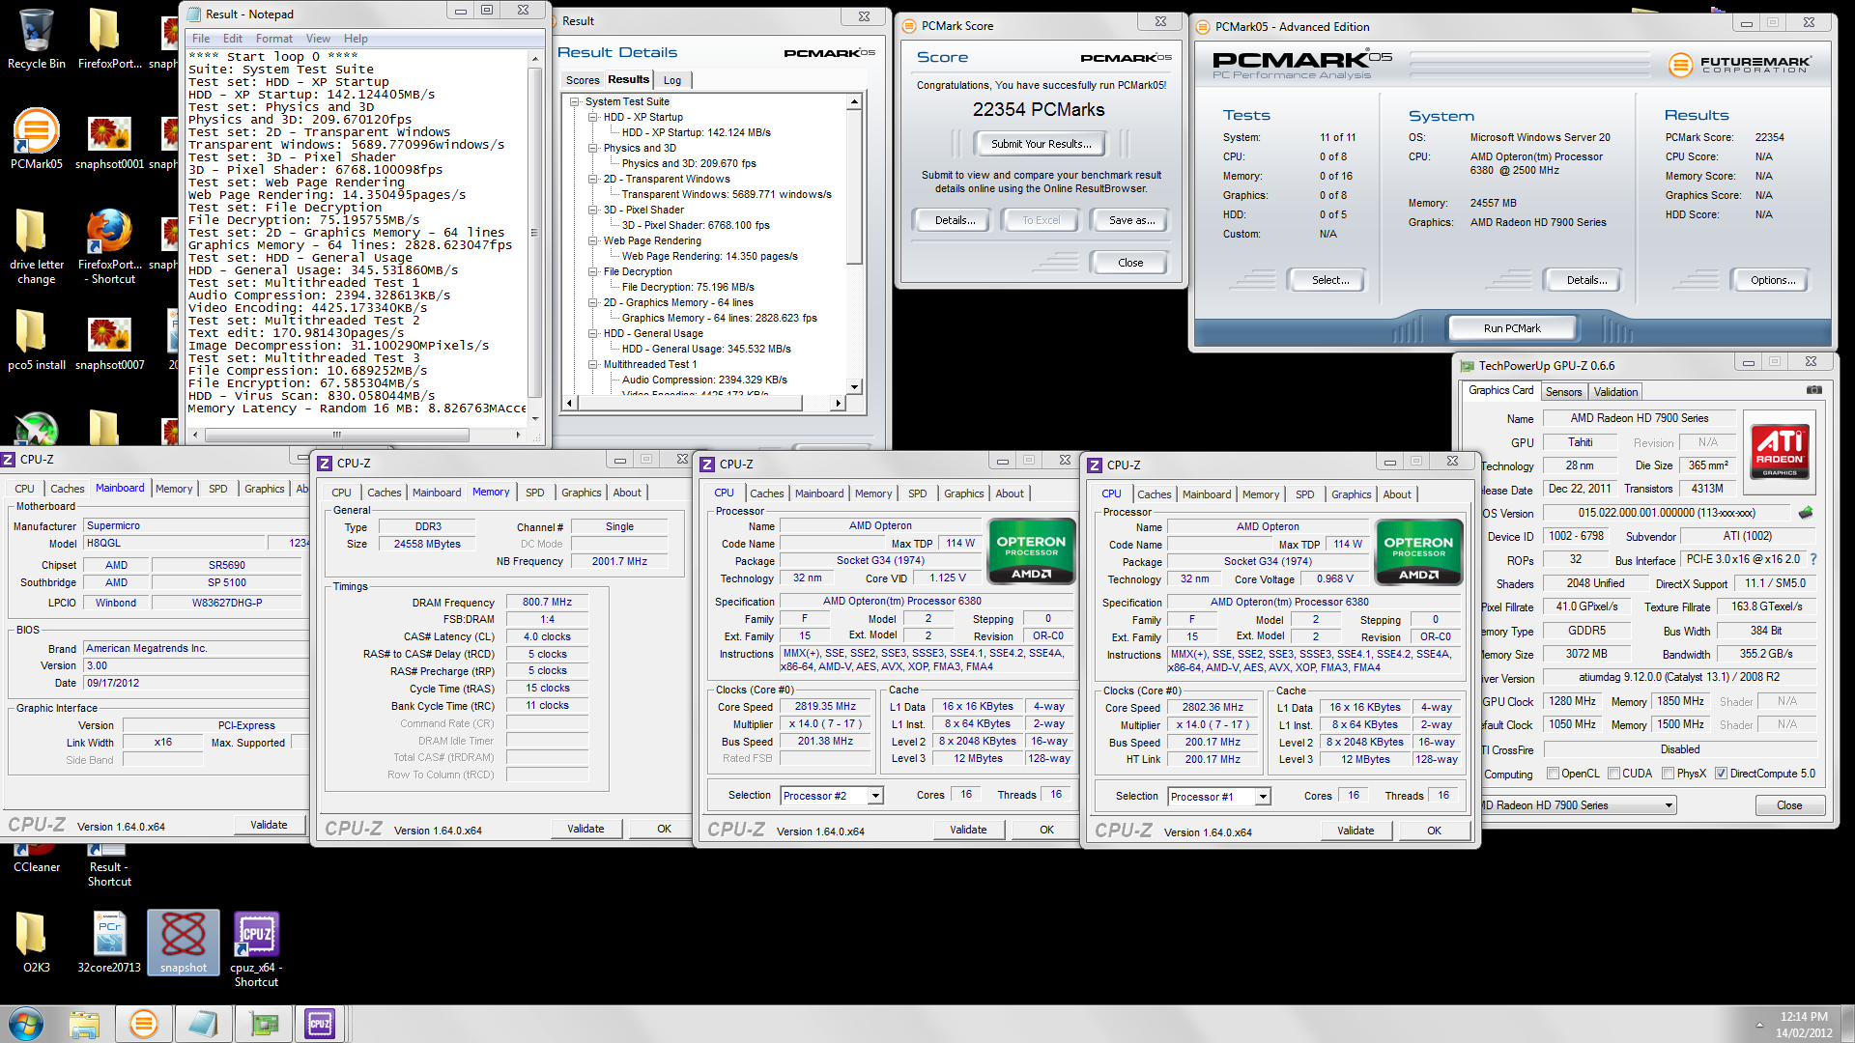Click Save as... in PCMark Score window
Image resolution: width=1855 pixels, height=1043 pixels.
(x=1131, y=220)
